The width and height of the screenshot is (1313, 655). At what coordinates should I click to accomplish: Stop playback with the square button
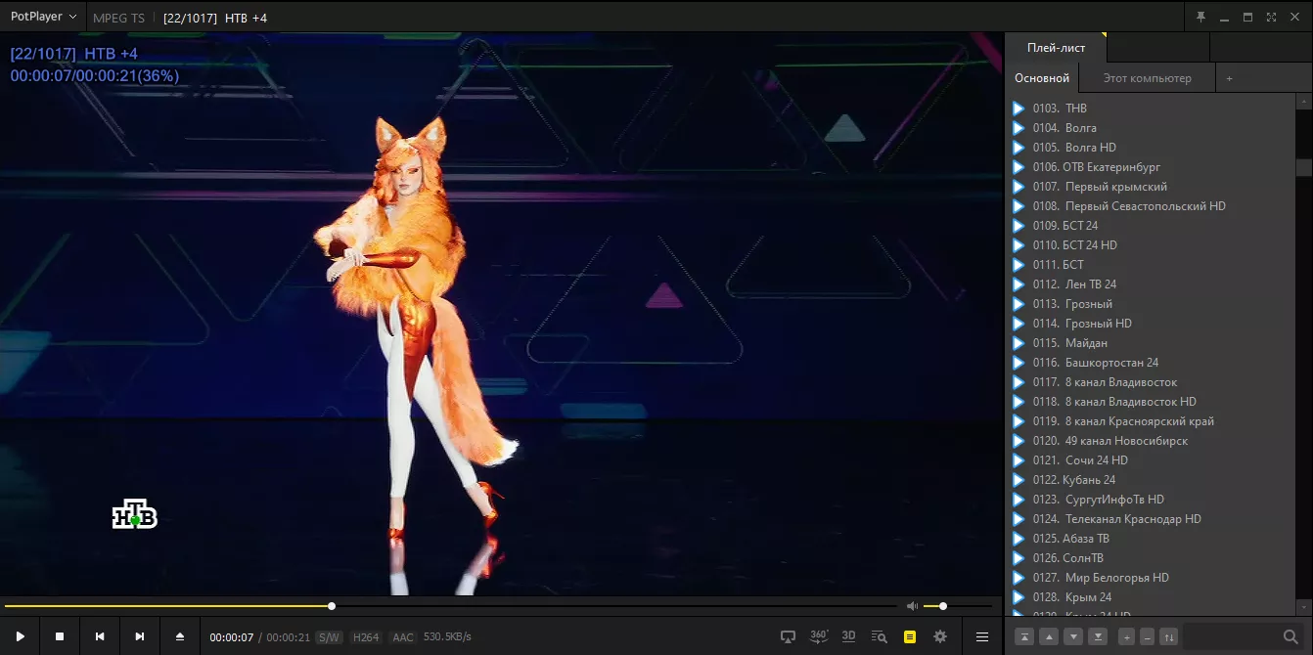tap(60, 636)
